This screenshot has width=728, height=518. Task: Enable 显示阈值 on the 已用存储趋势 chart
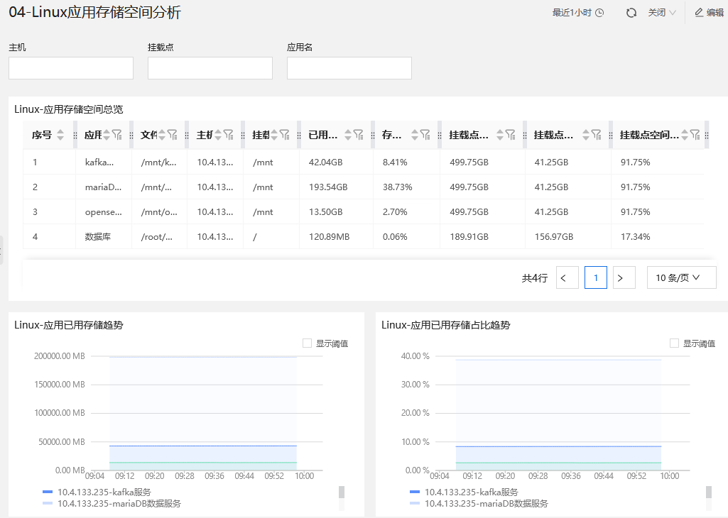pyautogui.click(x=307, y=343)
